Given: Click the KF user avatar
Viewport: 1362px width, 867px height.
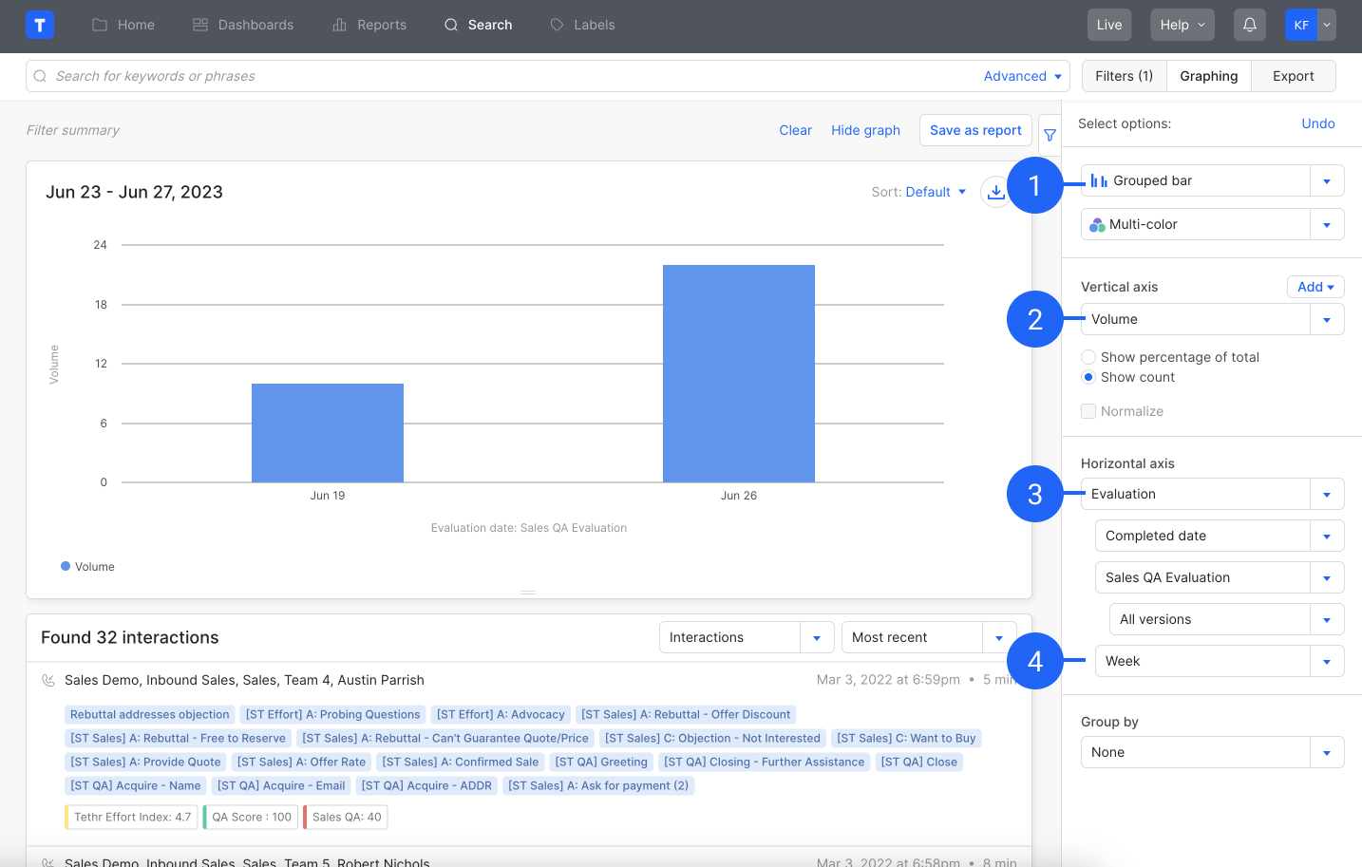Looking at the screenshot, I should click(x=1301, y=25).
